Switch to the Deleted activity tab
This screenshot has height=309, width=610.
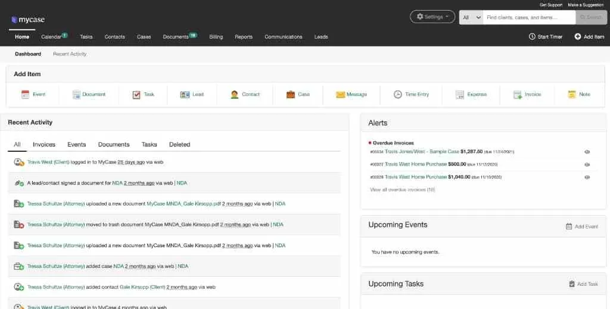pyautogui.click(x=180, y=144)
